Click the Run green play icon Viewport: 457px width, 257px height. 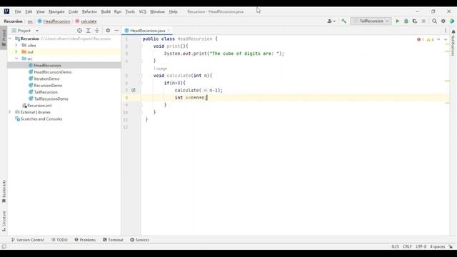tap(397, 21)
